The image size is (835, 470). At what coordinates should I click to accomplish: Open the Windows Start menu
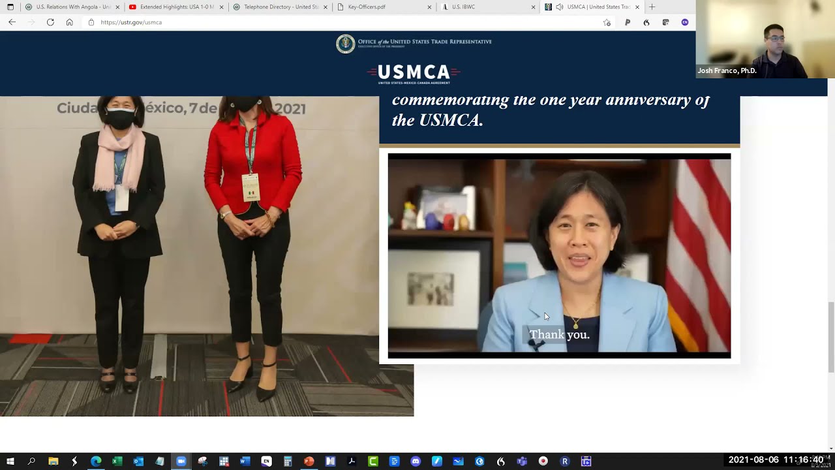[10, 462]
